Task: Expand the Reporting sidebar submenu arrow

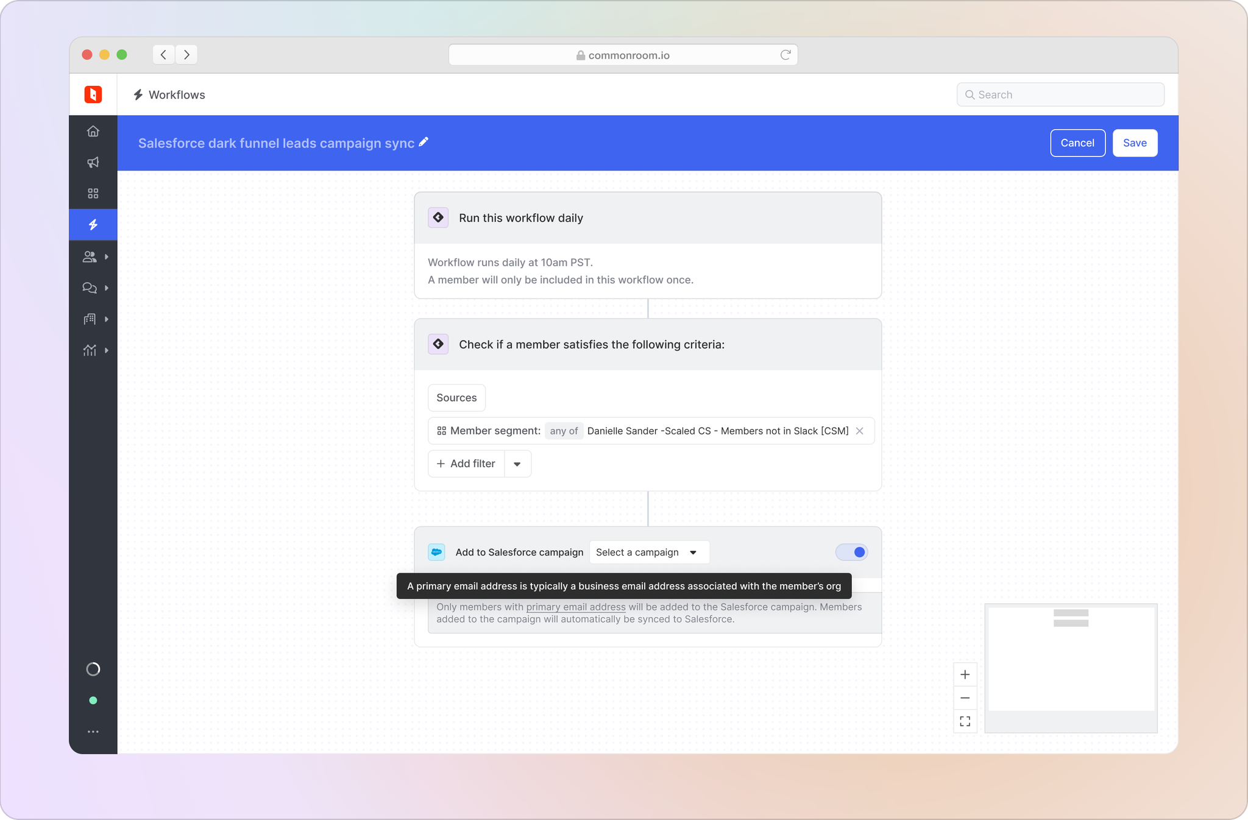Action: (107, 350)
